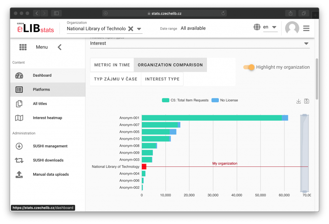Click the globe language icon
Screen dimensions: 329x224
(257, 27)
